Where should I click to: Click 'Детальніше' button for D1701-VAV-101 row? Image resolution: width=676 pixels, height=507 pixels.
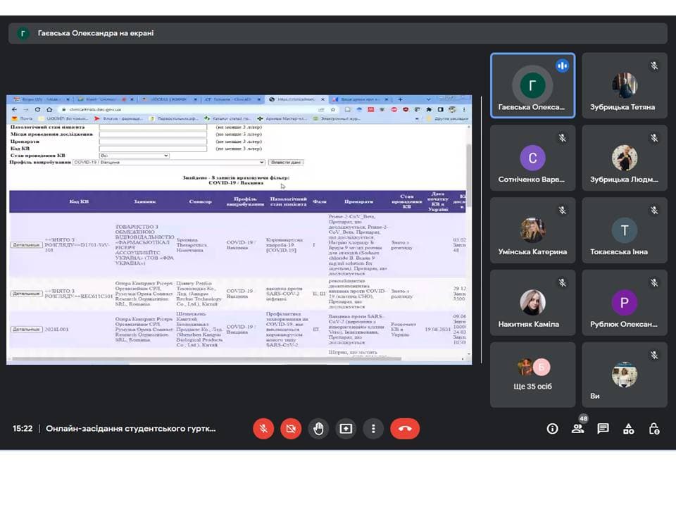click(x=26, y=245)
